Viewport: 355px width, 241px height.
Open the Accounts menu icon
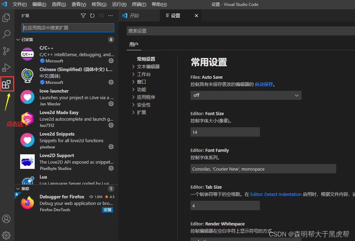(x=6, y=219)
